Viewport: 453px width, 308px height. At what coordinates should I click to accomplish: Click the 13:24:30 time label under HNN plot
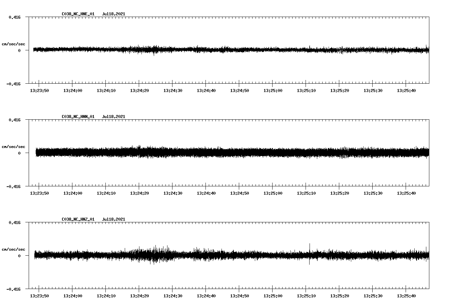[x=173, y=193]
